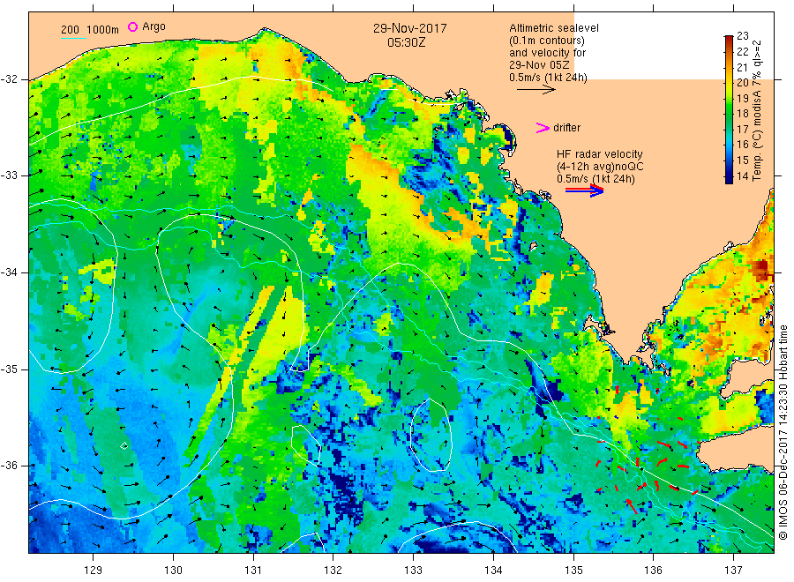Click the '05:30Z' time label
Viewport: 794px width, 582px height.
407,42
